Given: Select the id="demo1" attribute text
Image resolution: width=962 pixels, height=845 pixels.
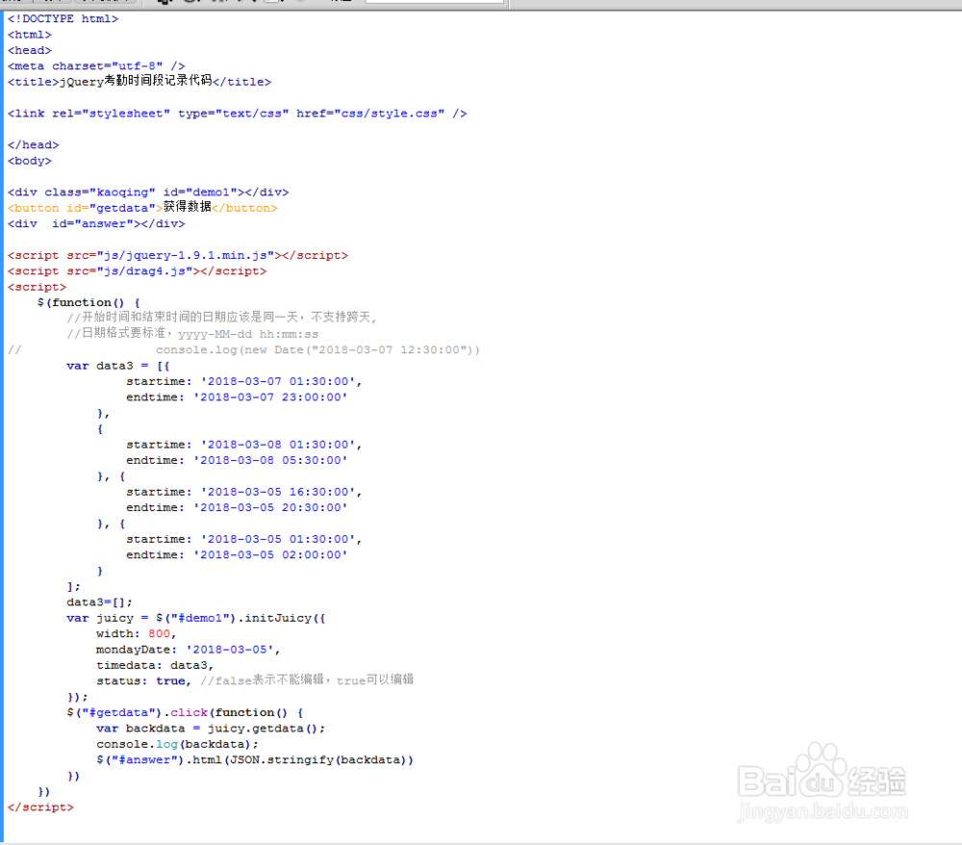Looking at the screenshot, I should pos(200,192).
